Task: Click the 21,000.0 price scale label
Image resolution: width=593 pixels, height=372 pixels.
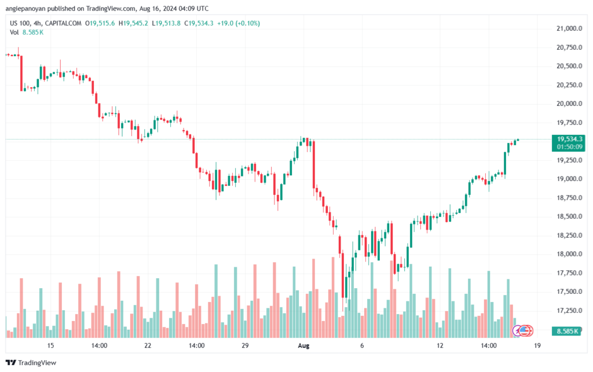Action: point(569,28)
